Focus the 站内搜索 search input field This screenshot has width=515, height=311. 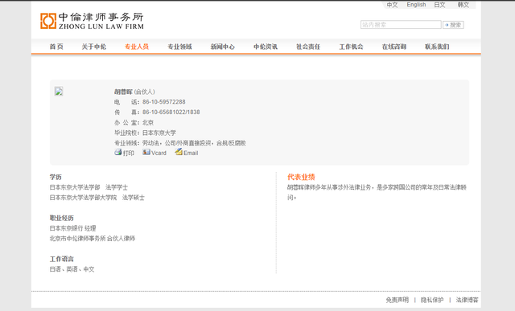pos(401,25)
